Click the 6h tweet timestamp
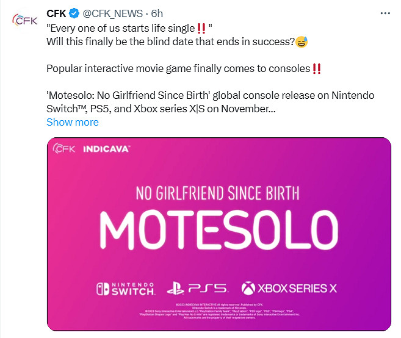This screenshot has width=401, height=338. tap(158, 14)
